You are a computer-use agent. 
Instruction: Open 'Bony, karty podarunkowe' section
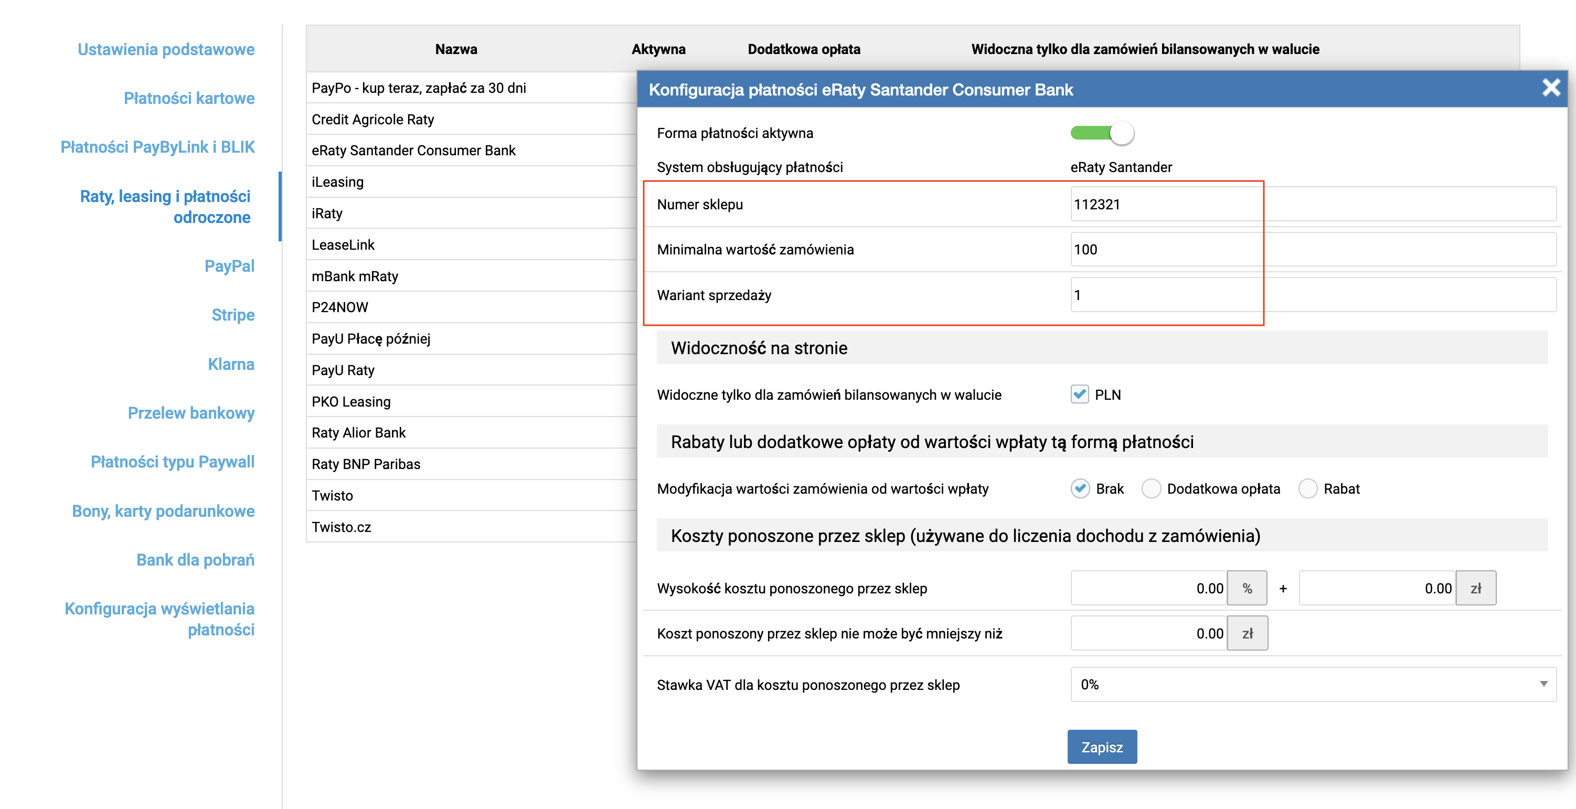point(163,511)
